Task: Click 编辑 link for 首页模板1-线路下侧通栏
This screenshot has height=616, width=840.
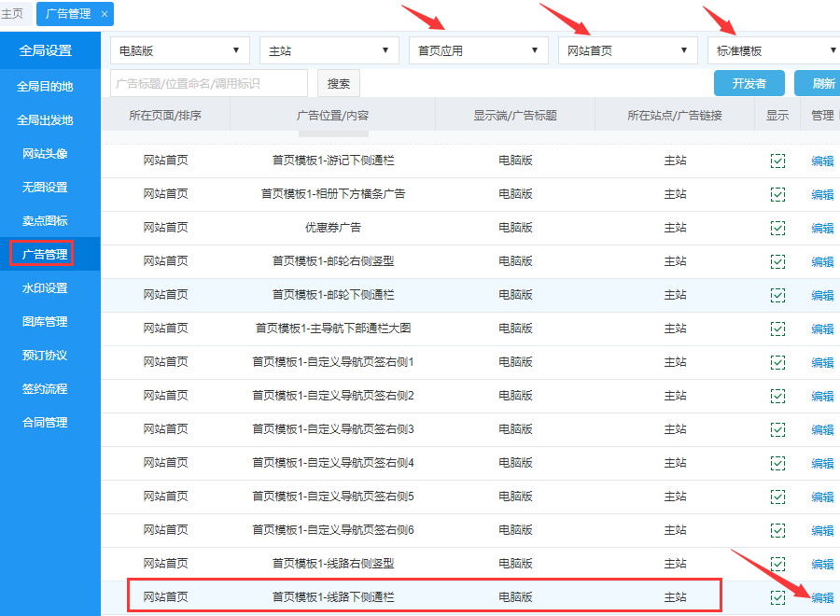Action: [x=822, y=597]
